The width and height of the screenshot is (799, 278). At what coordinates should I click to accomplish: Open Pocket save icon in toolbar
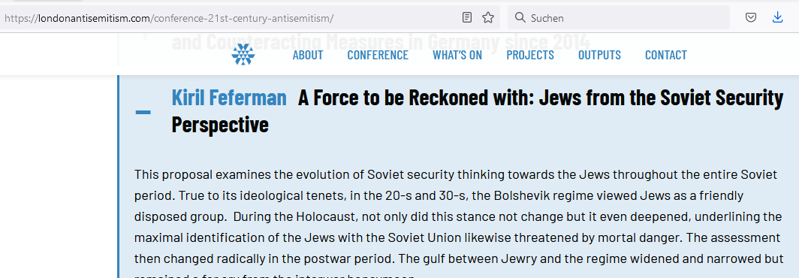point(751,18)
